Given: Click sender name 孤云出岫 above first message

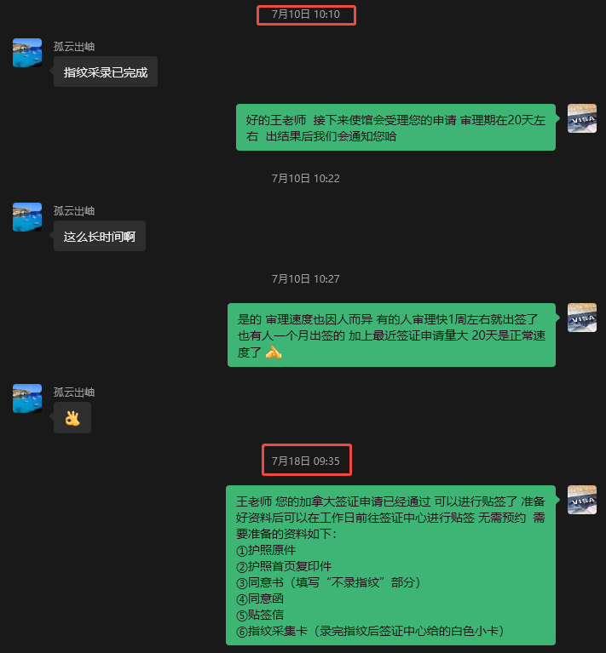Looking at the screenshot, I should (x=74, y=46).
